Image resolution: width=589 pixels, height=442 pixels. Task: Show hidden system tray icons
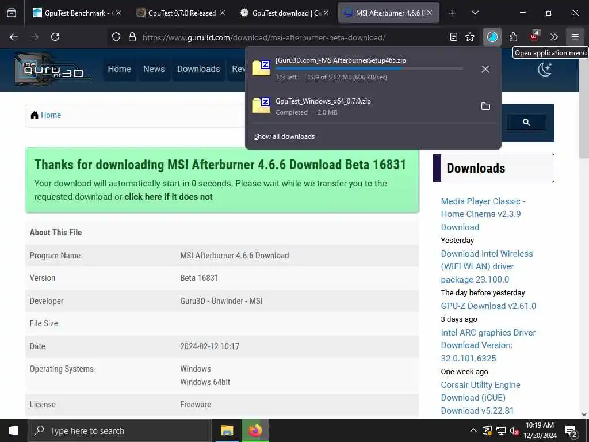(473, 430)
